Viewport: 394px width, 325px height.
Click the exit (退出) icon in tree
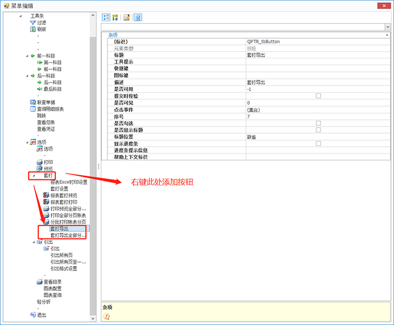pyautogui.click(x=33, y=315)
